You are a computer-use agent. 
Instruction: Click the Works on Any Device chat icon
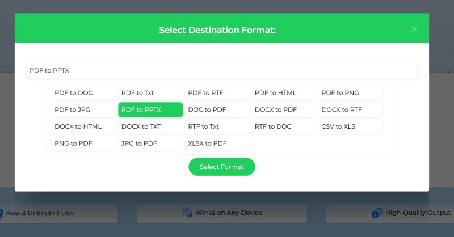click(x=187, y=213)
